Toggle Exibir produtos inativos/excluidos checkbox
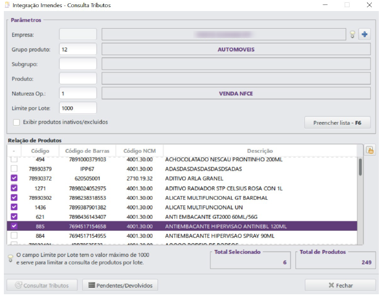The height and width of the screenshot is (297, 380). click(x=17, y=123)
